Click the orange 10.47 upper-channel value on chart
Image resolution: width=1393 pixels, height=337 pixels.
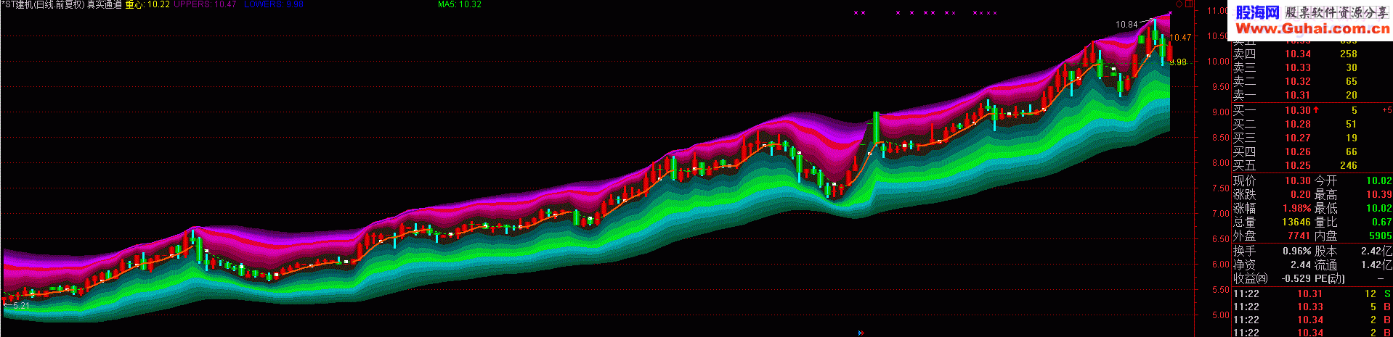[1181, 38]
